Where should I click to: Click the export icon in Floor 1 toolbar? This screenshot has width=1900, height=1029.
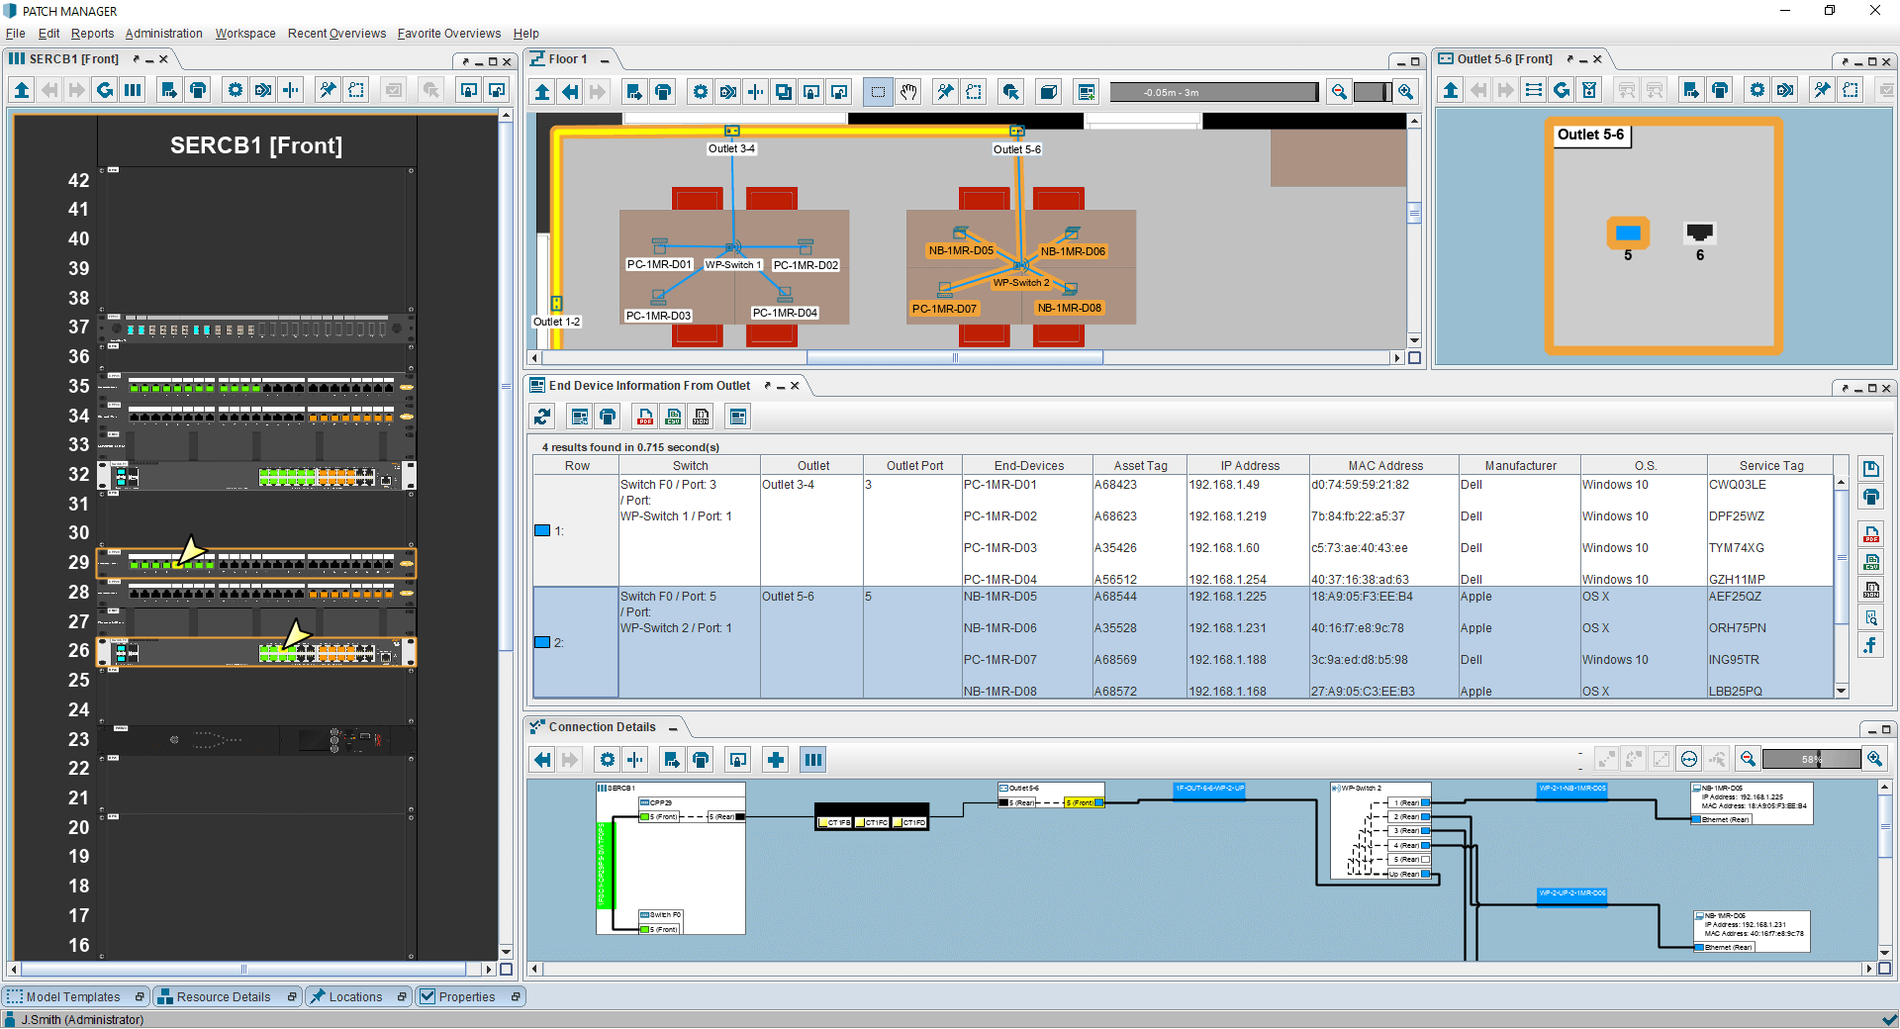634,92
